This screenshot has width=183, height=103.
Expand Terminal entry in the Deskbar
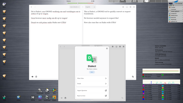pos(176,9)
